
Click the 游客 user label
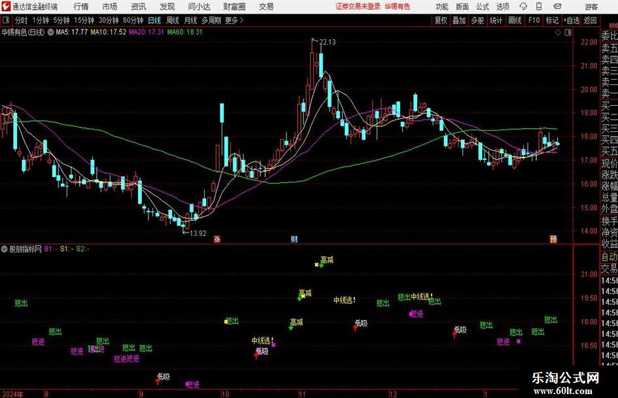point(591,7)
